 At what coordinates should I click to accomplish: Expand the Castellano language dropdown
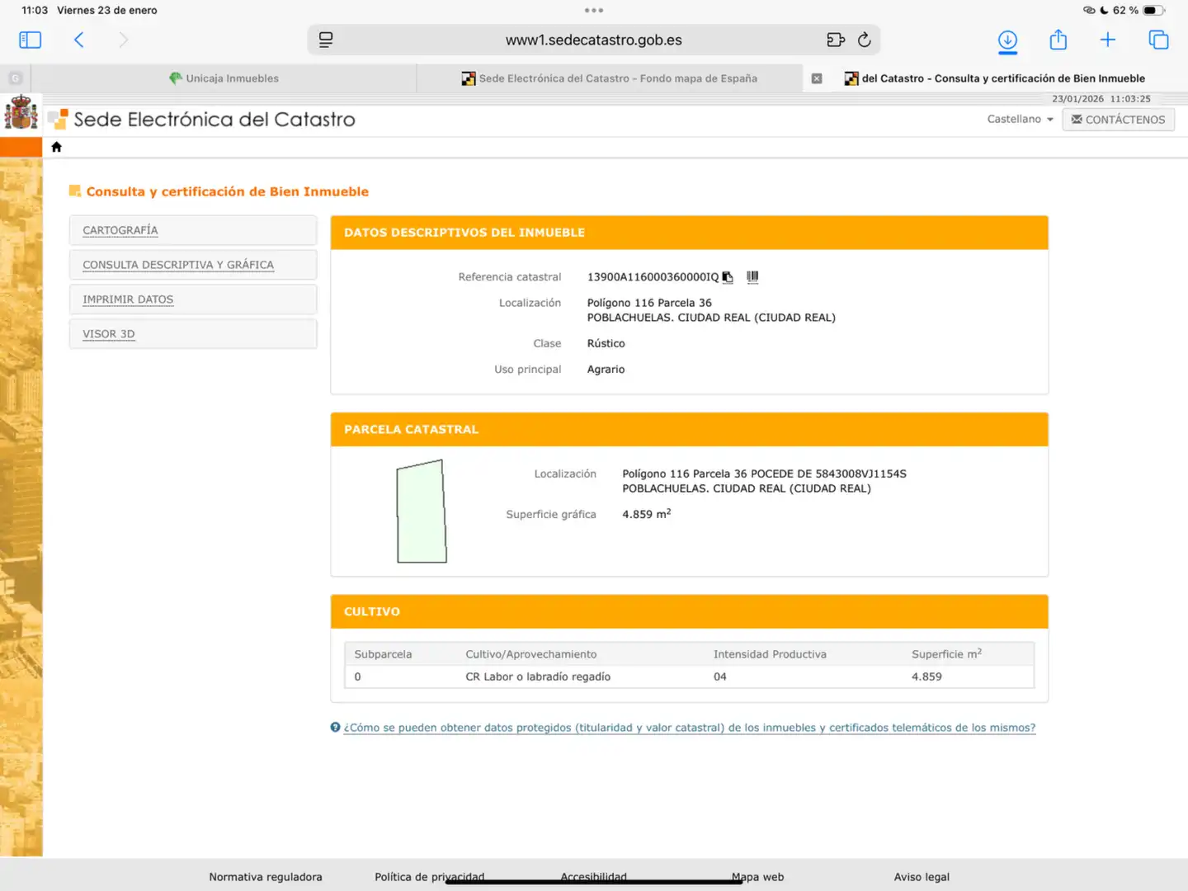1021,120
